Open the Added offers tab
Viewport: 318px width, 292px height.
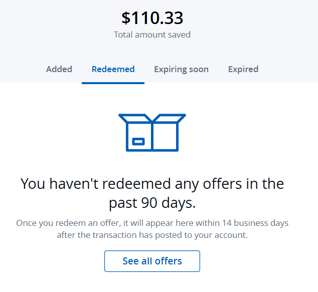59,69
